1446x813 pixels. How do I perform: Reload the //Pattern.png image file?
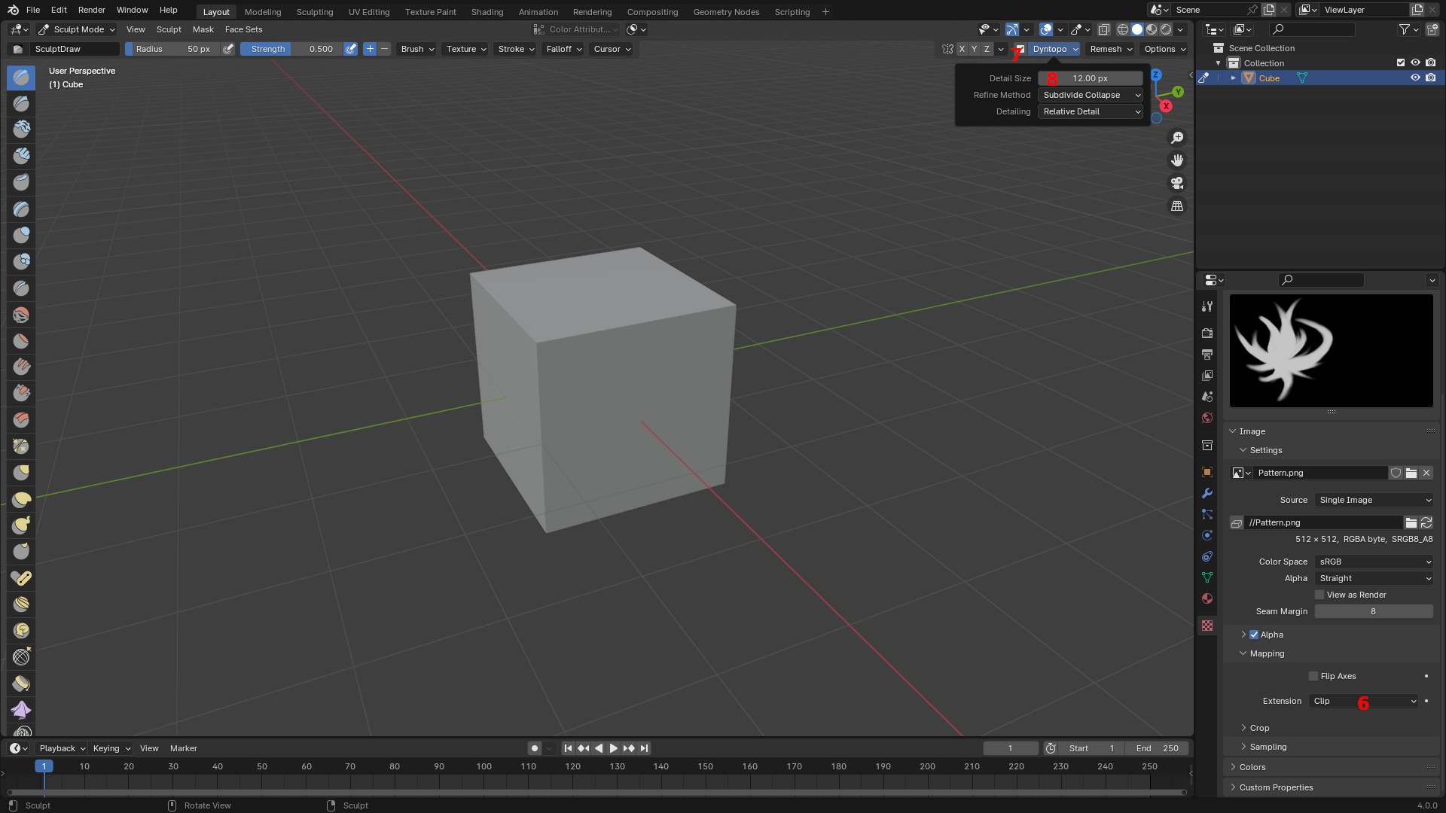point(1426,522)
